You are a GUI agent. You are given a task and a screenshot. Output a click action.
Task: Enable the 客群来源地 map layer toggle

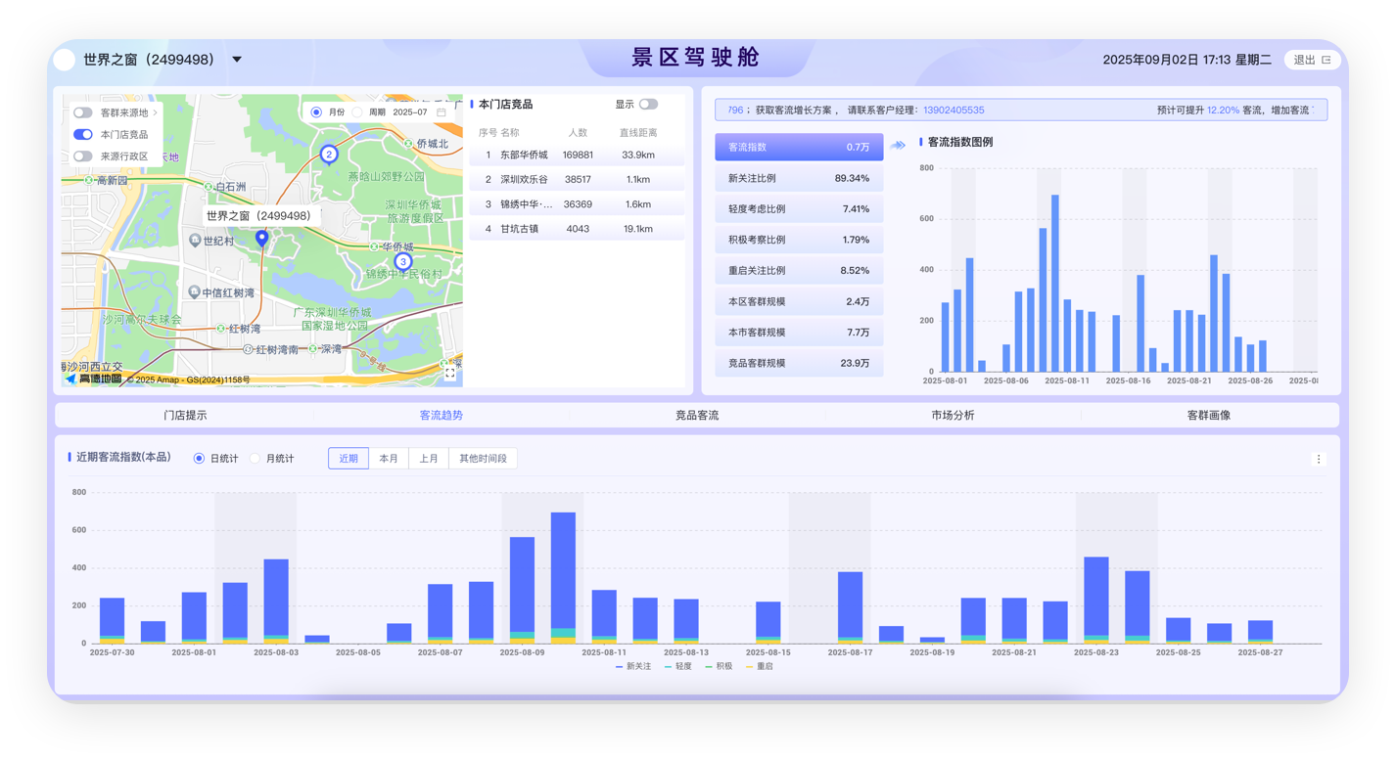click(x=83, y=112)
